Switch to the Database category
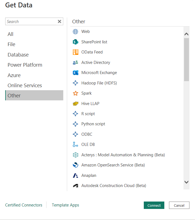 [18, 55]
